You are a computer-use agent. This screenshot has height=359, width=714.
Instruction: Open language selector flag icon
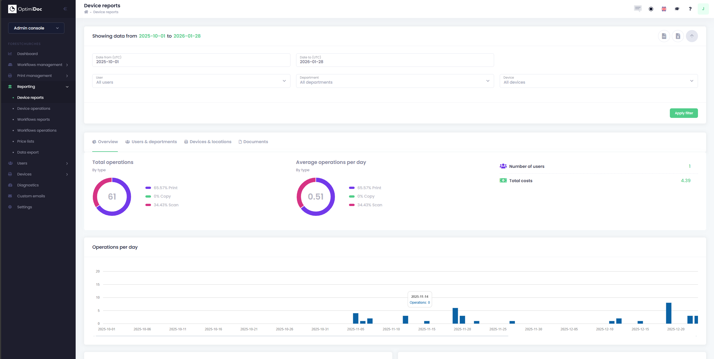664,9
